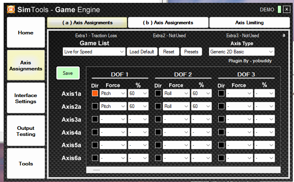Toggle Axis3a DOF 1 direction box

[x=95, y=119]
